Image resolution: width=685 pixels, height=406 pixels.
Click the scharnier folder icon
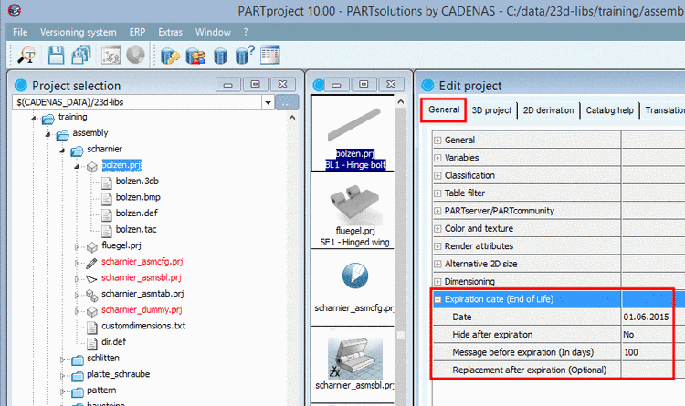(77, 151)
